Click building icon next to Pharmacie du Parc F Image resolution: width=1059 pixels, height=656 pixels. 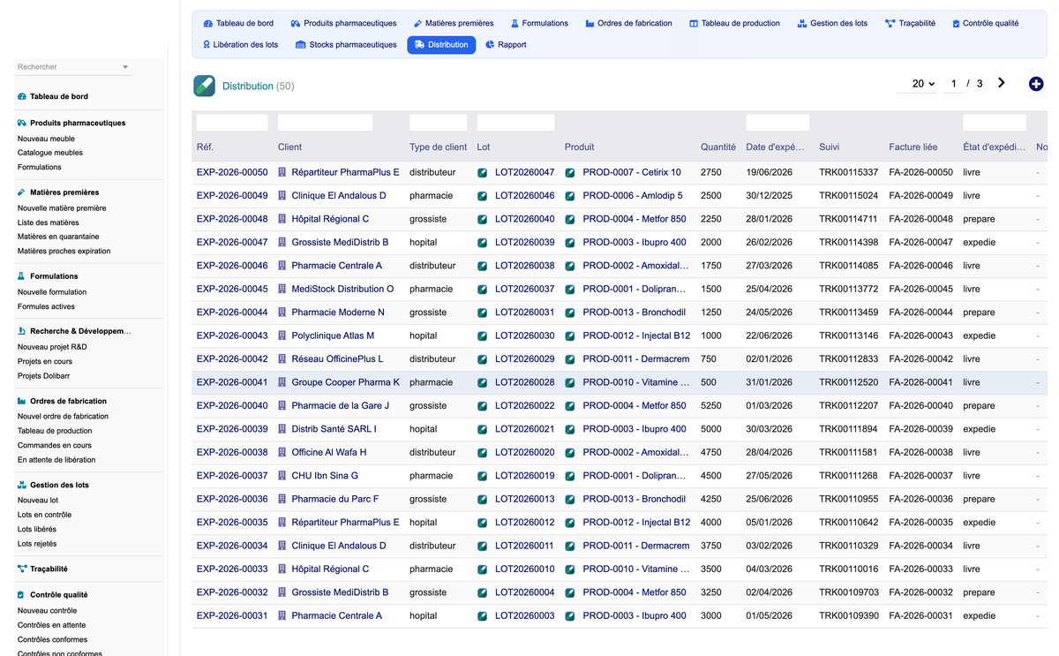point(282,499)
